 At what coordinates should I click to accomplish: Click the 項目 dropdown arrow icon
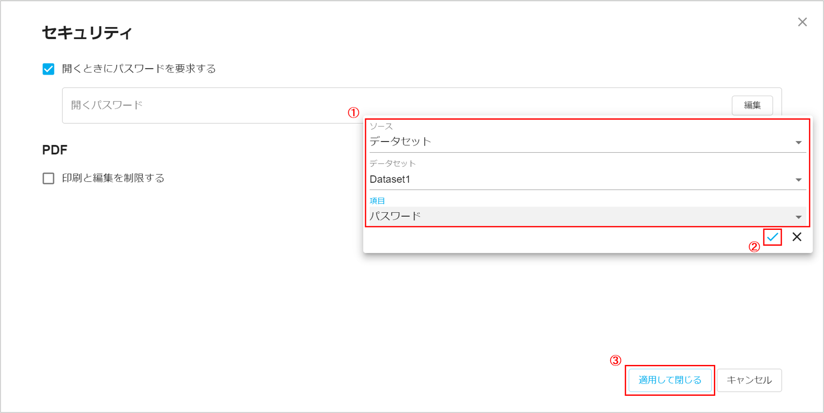point(799,217)
